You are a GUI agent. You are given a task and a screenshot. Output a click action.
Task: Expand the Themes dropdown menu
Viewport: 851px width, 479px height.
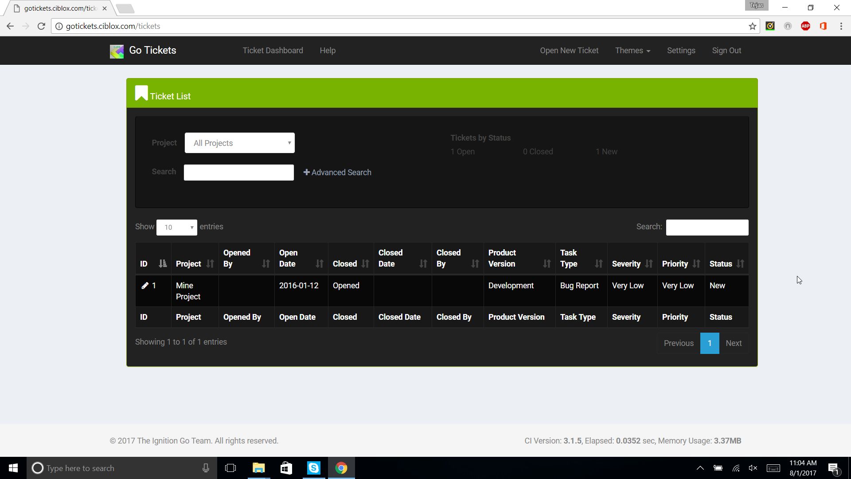click(632, 51)
